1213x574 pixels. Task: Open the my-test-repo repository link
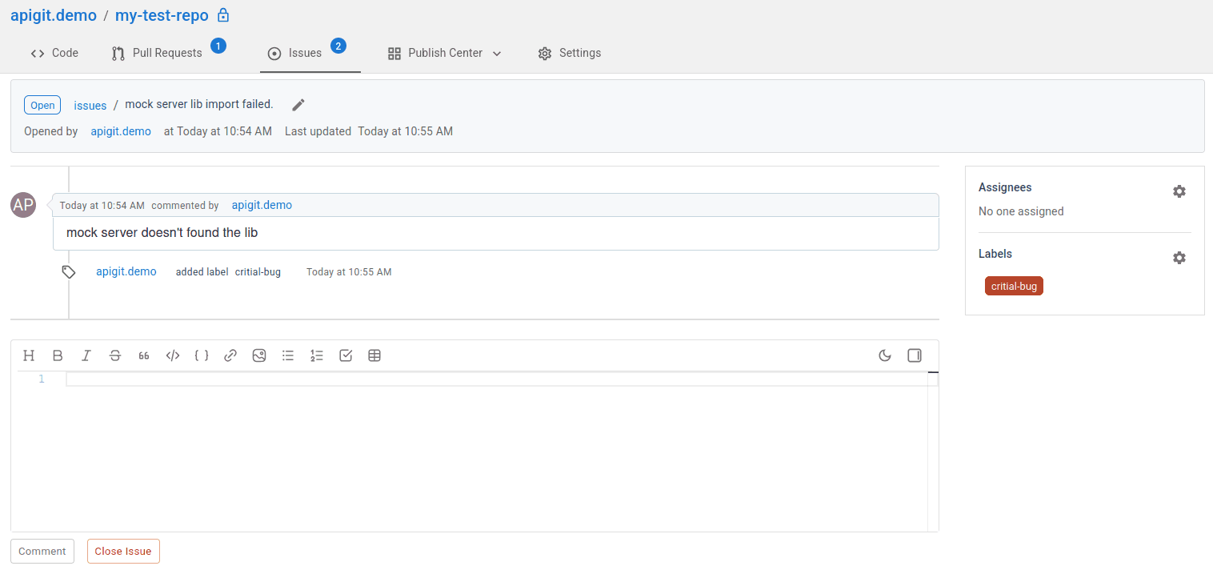click(162, 15)
